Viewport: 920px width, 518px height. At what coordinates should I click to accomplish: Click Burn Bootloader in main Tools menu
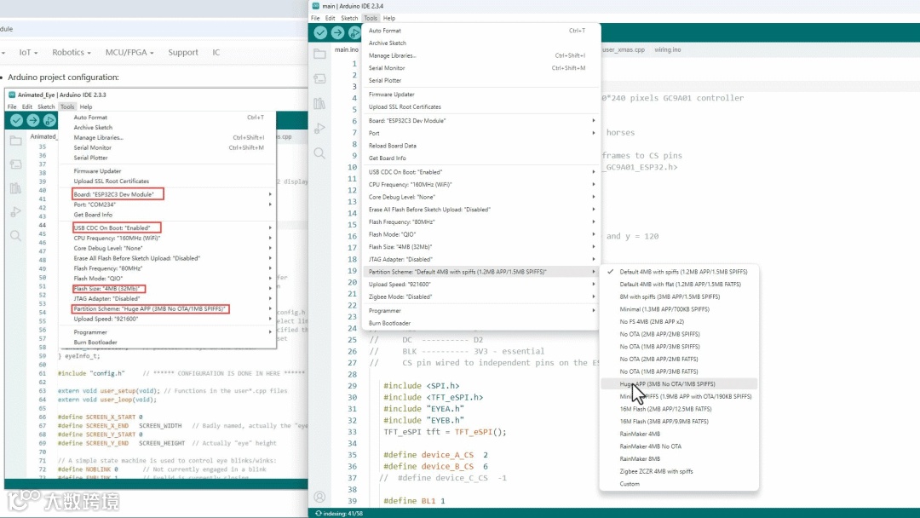tap(481, 323)
